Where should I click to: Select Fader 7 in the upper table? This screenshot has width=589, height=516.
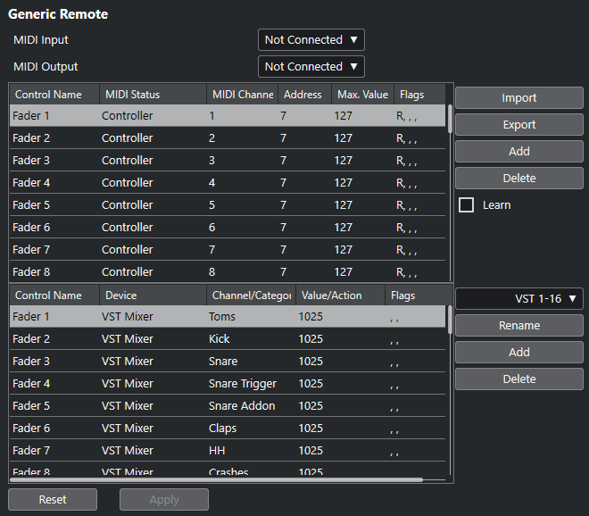tap(228, 250)
